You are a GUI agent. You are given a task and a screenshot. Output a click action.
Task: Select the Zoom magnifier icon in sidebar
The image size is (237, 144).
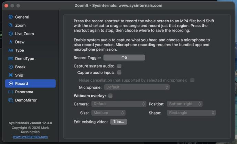[x=11, y=25]
